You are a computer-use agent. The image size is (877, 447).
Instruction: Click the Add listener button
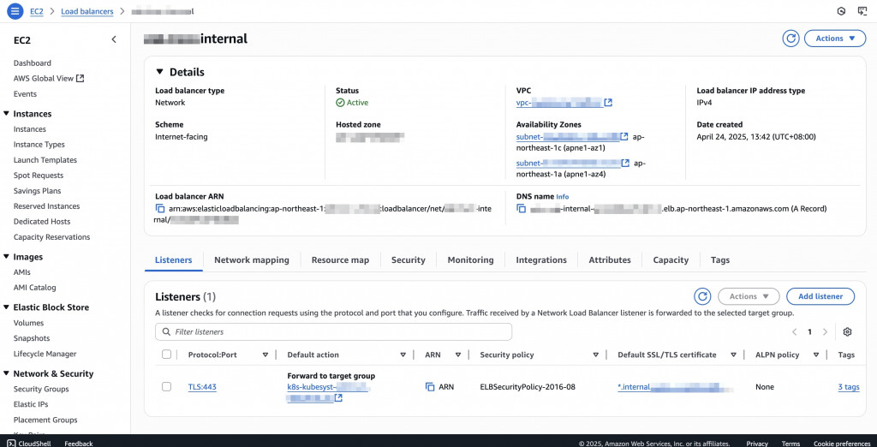(x=820, y=296)
